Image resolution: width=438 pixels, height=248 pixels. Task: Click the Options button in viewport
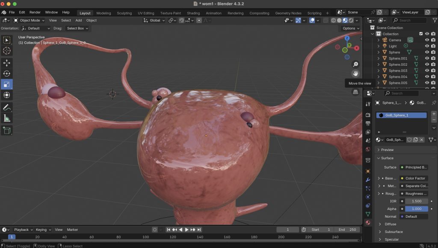tap(351, 28)
